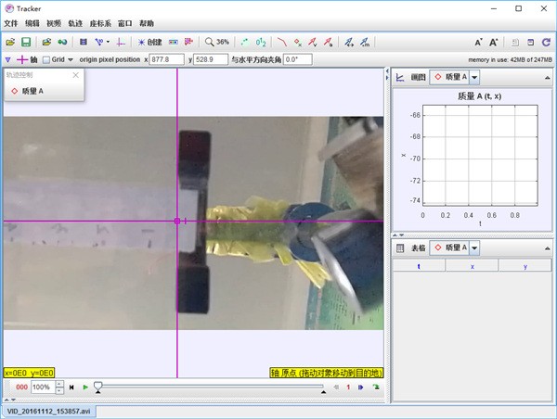The image size is (557, 419).
Task: Toggle the loop playback button
Action: [x=377, y=387]
